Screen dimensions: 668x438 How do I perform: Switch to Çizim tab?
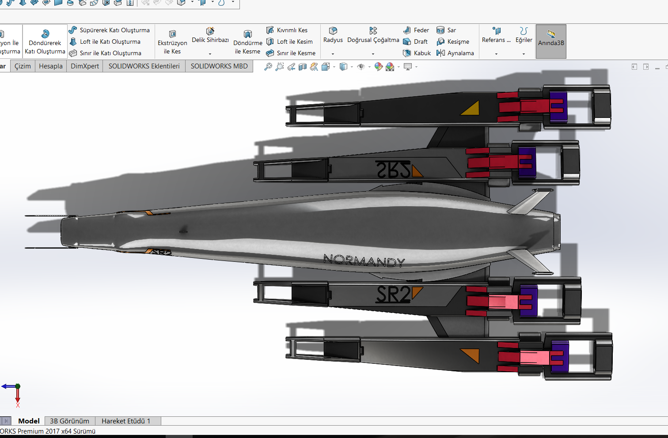(x=23, y=66)
